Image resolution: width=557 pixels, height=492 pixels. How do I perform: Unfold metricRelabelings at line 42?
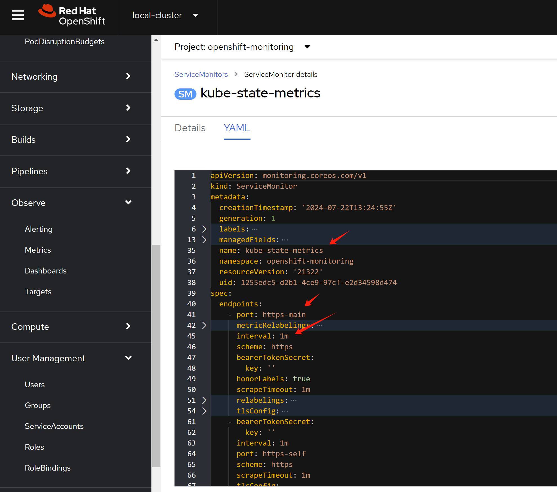pos(204,325)
